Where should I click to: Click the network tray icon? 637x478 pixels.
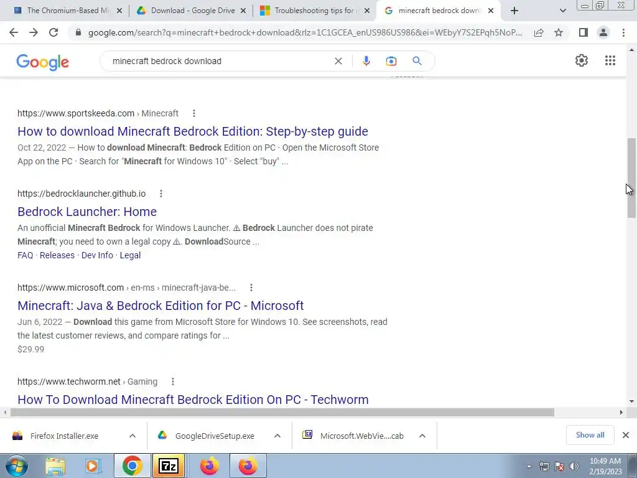[x=544, y=466]
